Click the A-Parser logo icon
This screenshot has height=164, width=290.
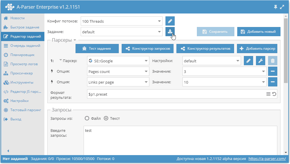coord(10,7)
